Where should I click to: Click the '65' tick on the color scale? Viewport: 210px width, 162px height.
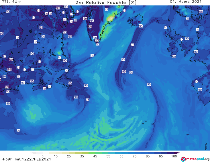coord(121,156)
